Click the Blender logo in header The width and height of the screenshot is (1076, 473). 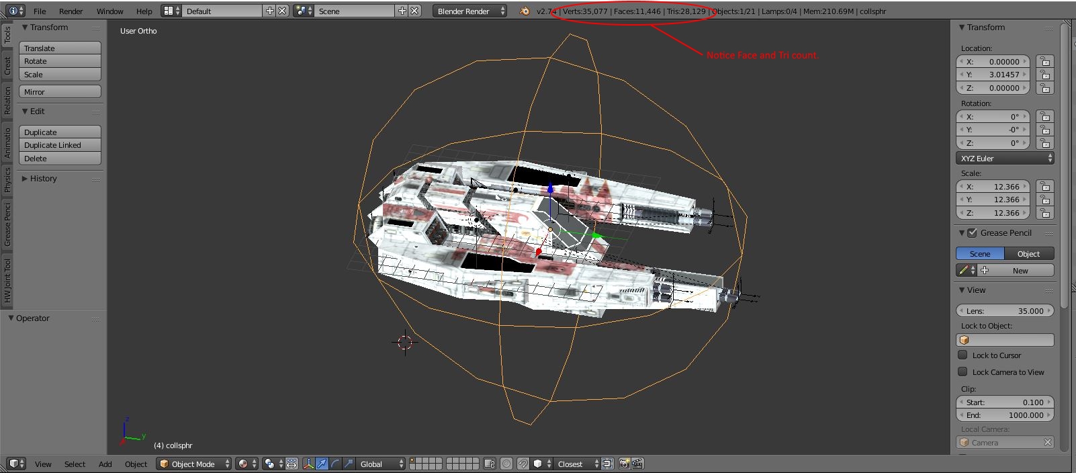click(524, 11)
